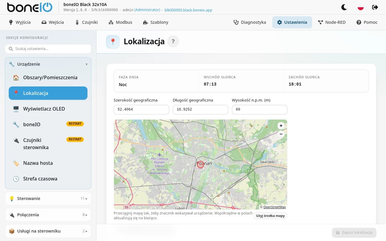The width and height of the screenshot is (386, 241).
Task: Open the Wyjścia tab
Action: pos(20,22)
